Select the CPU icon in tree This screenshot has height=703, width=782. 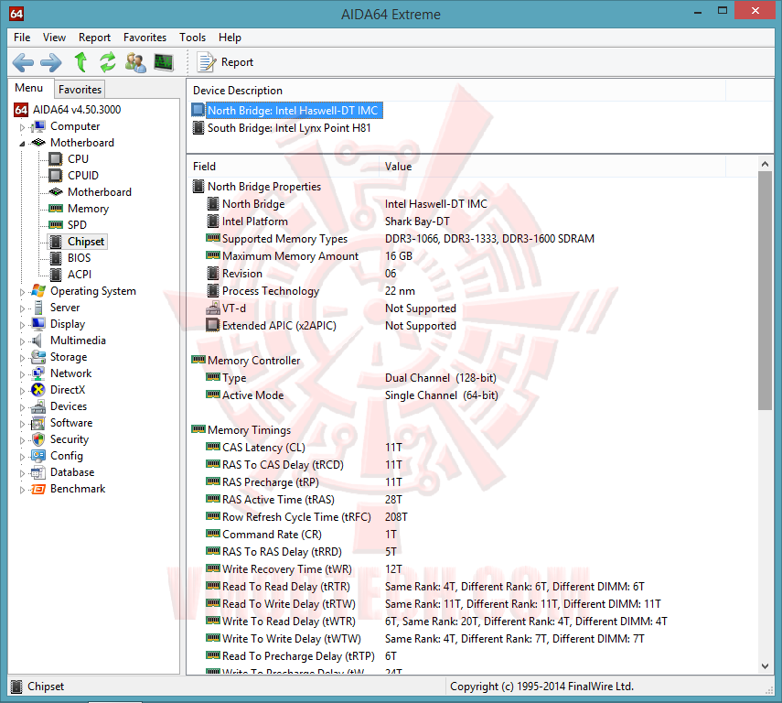coord(56,159)
